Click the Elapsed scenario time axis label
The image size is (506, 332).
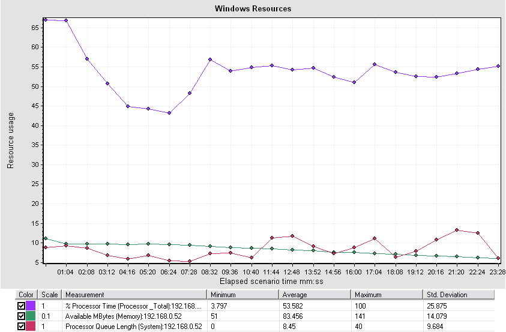(x=271, y=282)
